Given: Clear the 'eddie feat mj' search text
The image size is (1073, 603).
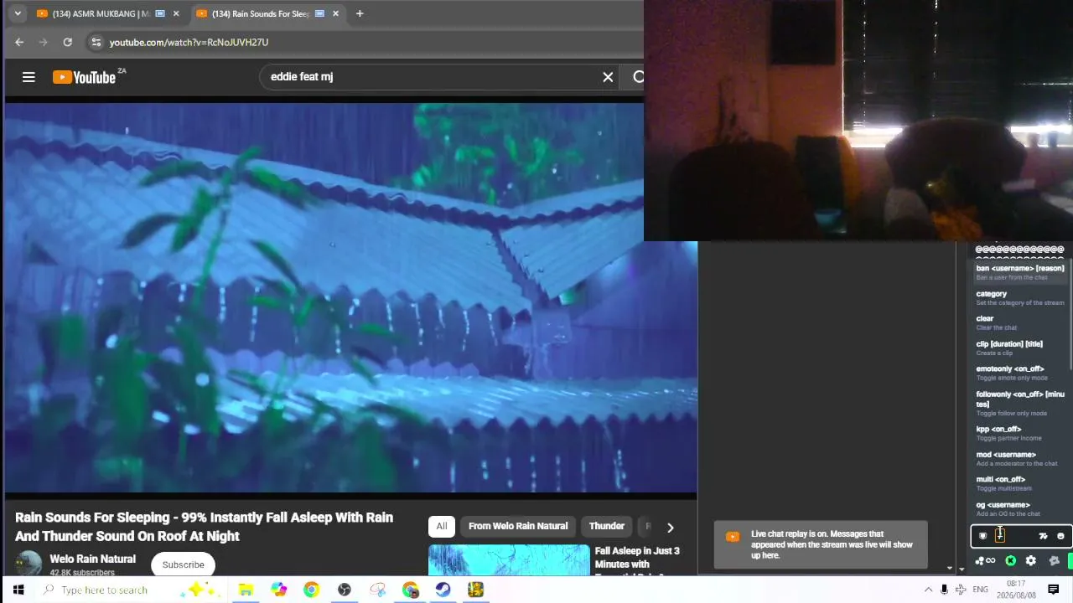Looking at the screenshot, I should point(608,77).
